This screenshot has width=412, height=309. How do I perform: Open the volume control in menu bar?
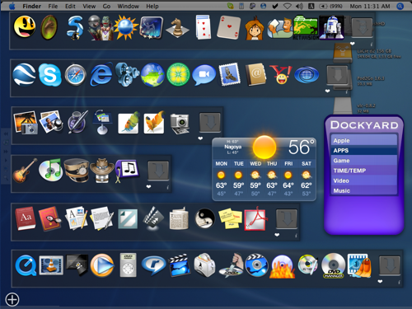[x=299, y=6]
